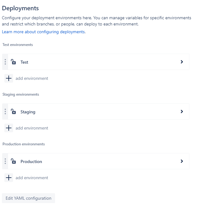Viewport: 214px width, 209px height.
Task: Expand the Production environment chevron
Action: point(182,161)
